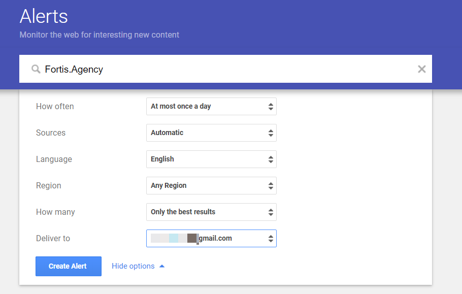The width and height of the screenshot is (462, 294).
Task: Click the 'Deliver to' label text
Action: point(53,239)
